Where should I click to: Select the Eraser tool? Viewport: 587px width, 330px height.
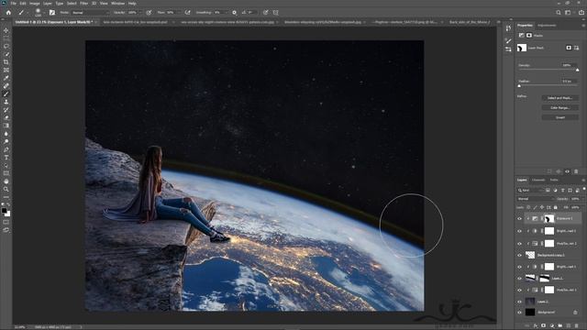tap(6, 118)
